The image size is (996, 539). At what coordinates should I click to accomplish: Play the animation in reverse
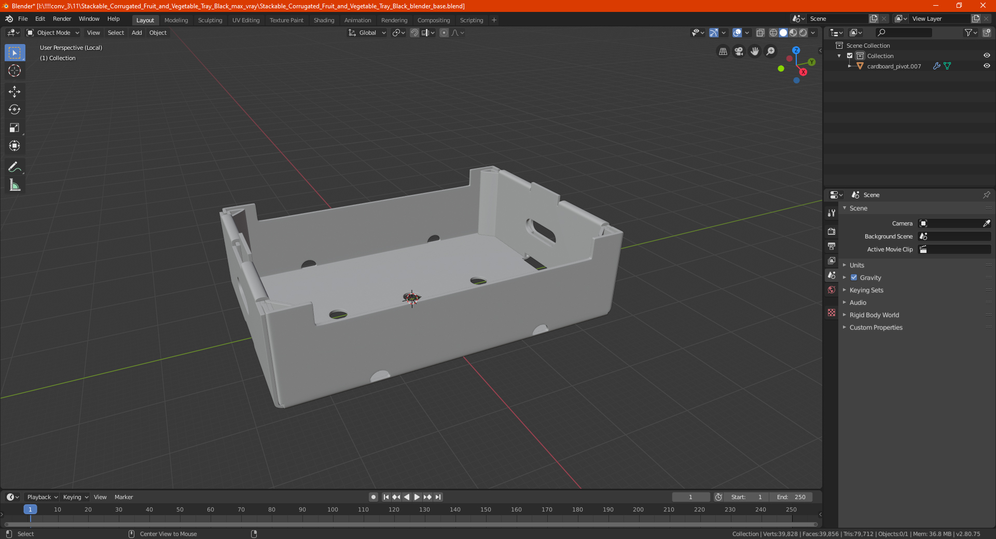coord(407,497)
